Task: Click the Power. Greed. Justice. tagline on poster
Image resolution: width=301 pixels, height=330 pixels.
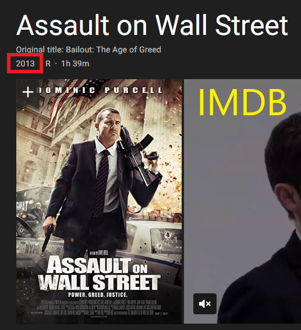Action: point(98,294)
